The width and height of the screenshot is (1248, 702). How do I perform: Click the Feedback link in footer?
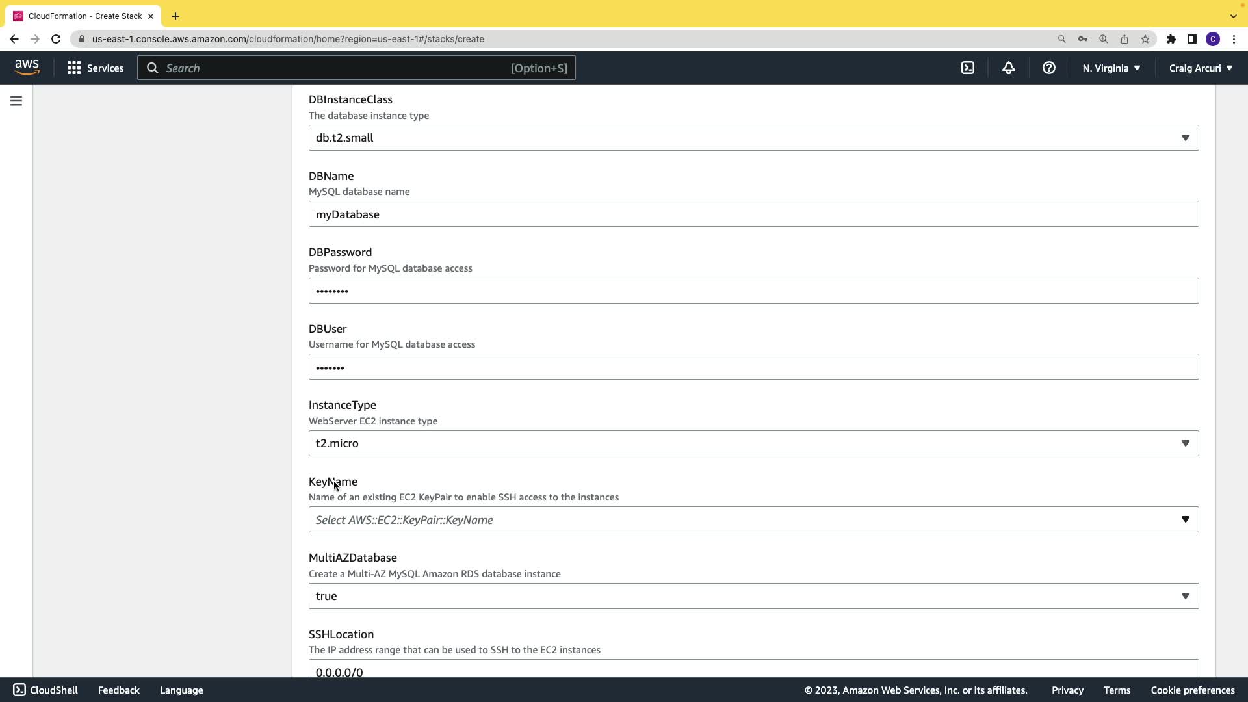pyautogui.click(x=118, y=690)
